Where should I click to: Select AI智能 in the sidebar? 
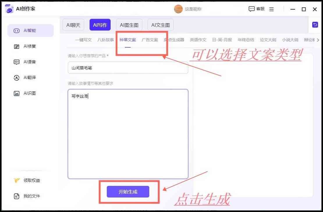(x=31, y=30)
